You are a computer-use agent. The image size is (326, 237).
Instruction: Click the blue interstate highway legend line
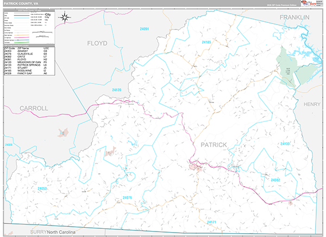(22, 40)
